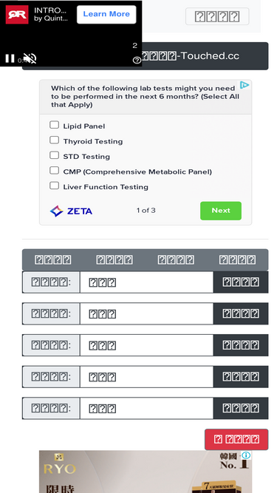Unmute the video ad sound
277x493 pixels.
click(x=30, y=58)
